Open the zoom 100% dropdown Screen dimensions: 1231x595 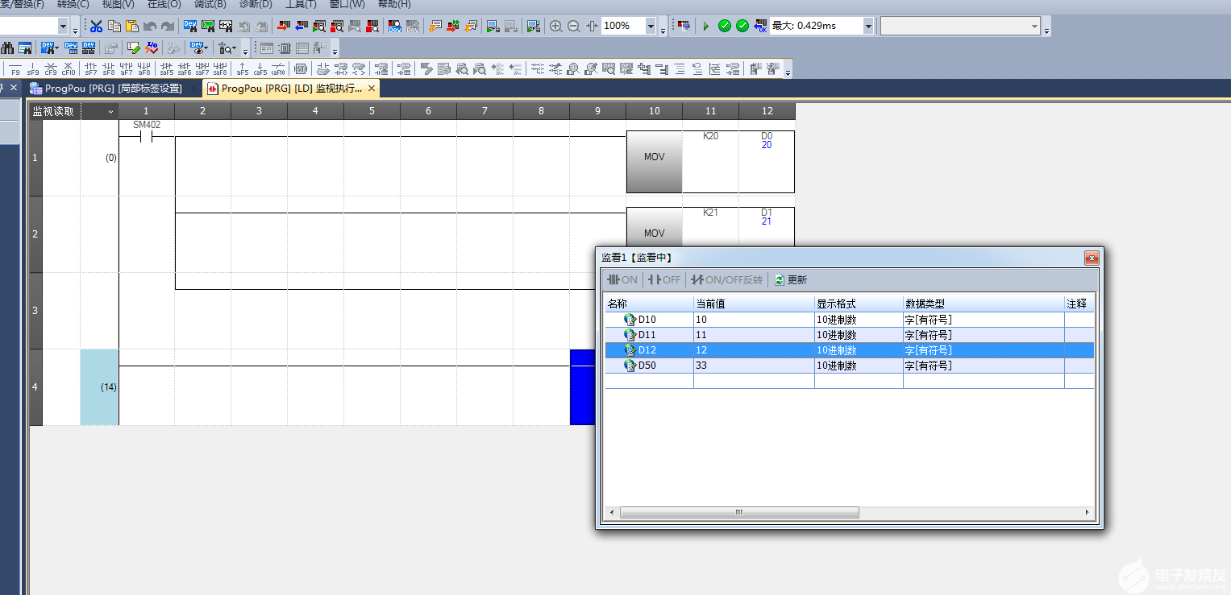[651, 26]
